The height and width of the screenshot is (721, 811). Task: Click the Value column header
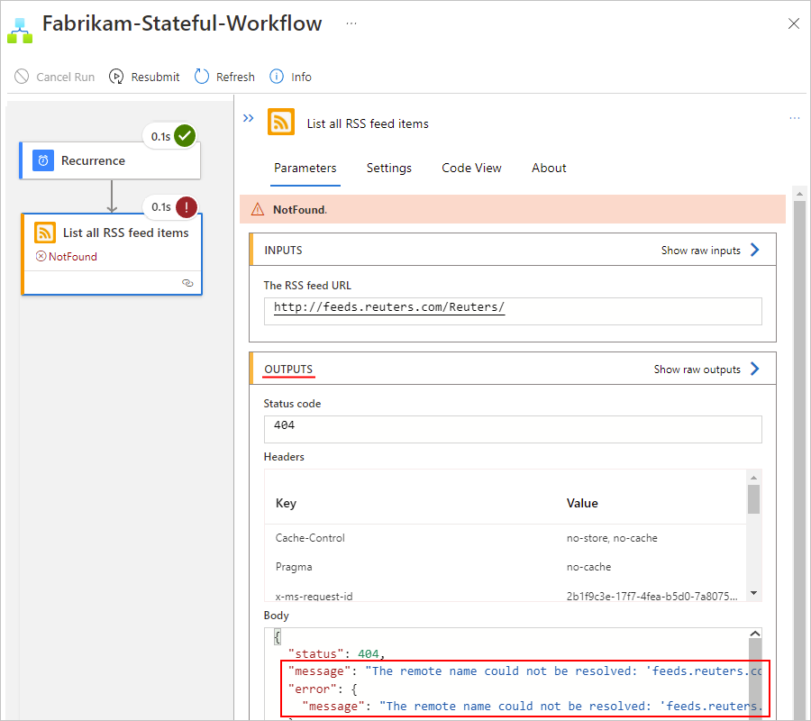tap(582, 503)
